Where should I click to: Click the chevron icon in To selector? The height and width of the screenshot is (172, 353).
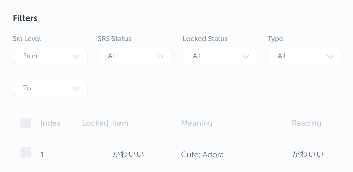75,88
